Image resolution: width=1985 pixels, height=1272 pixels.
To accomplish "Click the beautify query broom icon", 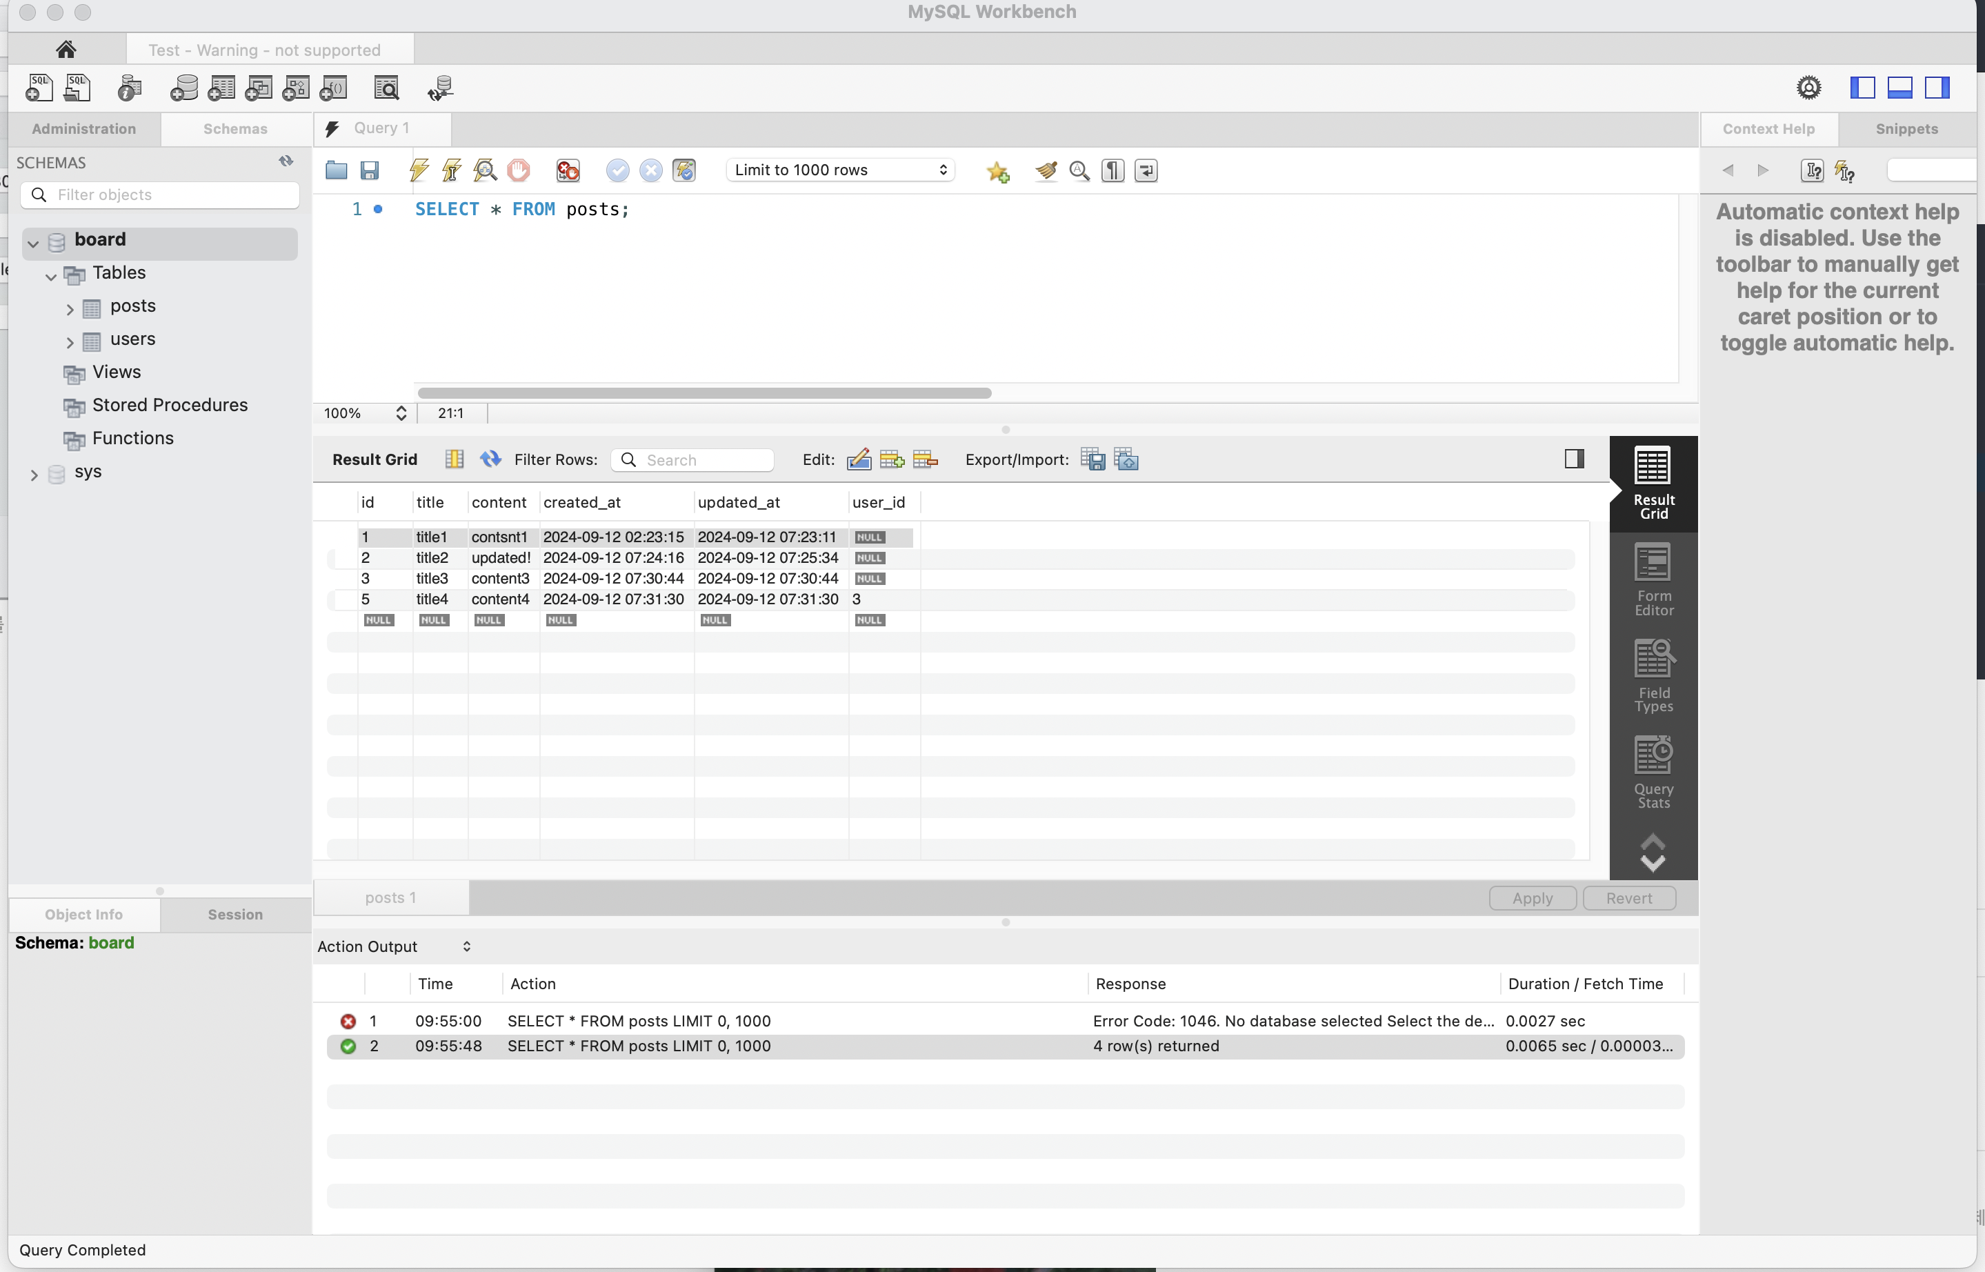I will [1046, 170].
